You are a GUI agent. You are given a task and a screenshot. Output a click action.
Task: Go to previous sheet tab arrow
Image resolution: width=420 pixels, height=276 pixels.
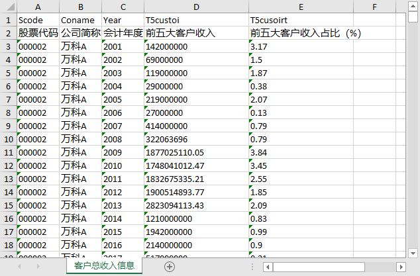pyautogui.click(x=19, y=266)
